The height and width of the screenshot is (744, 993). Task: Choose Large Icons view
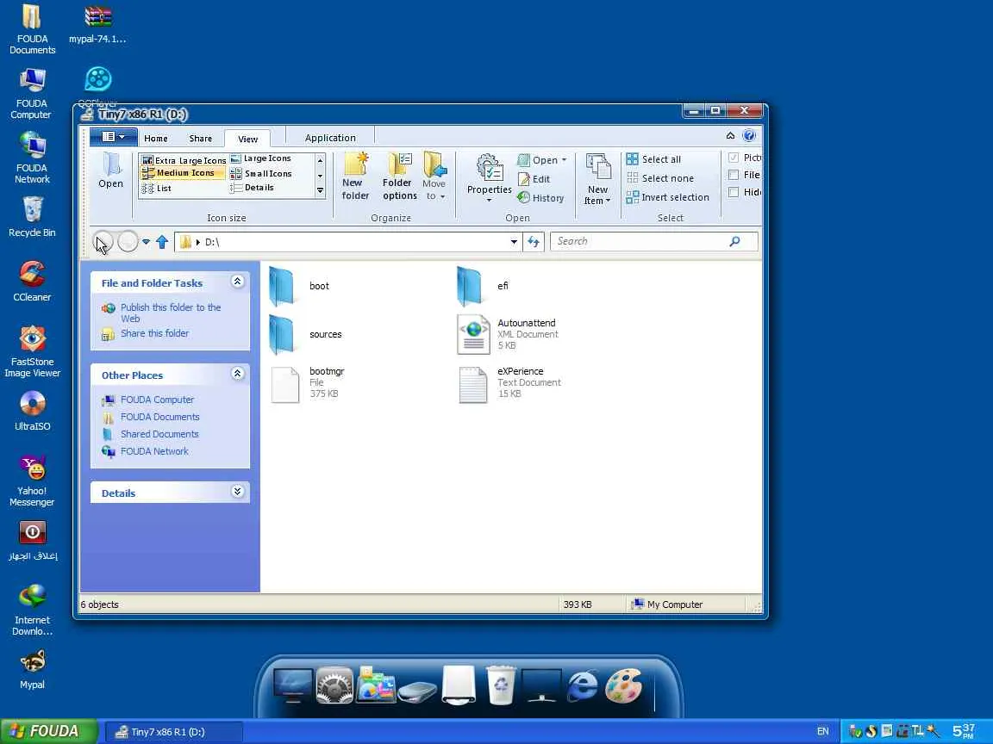pos(261,158)
